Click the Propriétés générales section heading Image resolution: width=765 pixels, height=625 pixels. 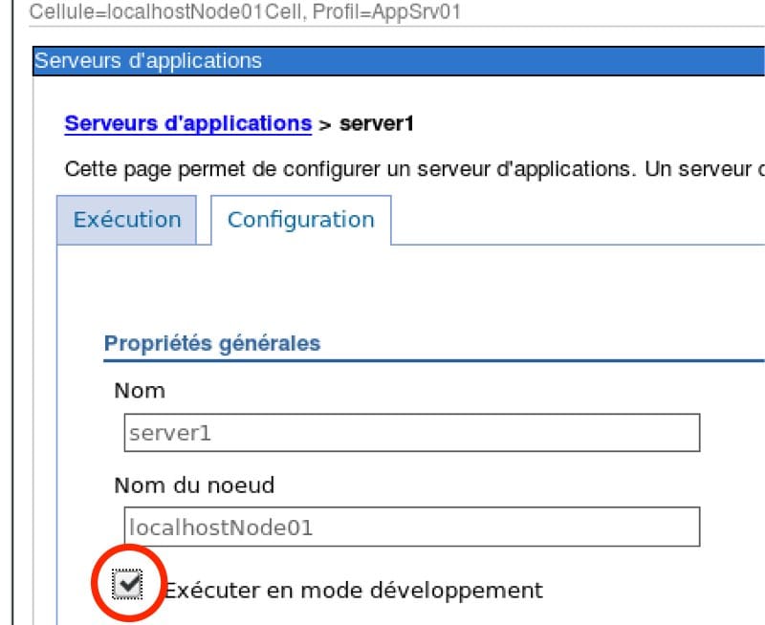coord(211,343)
